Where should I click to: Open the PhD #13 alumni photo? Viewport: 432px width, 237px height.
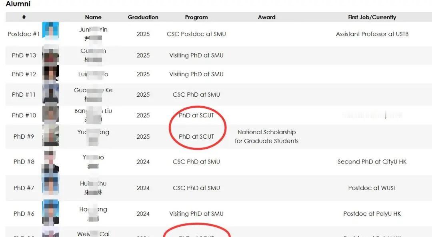point(50,55)
